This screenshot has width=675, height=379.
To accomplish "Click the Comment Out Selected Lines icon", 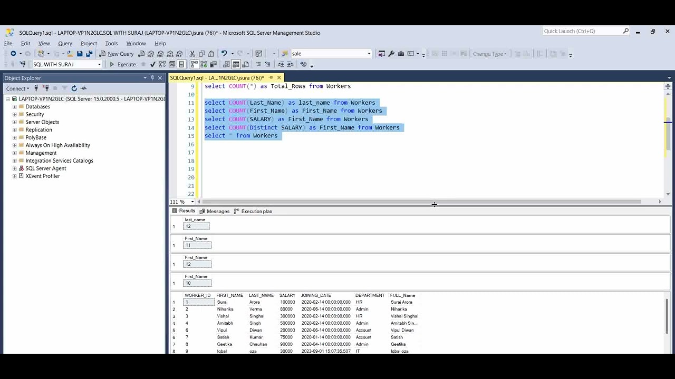I will click(x=258, y=64).
